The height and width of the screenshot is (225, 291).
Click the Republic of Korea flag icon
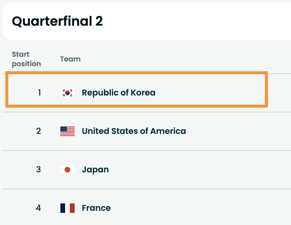coord(67,93)
